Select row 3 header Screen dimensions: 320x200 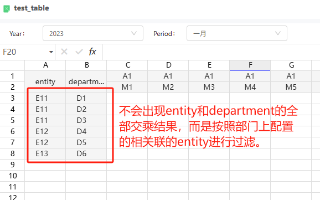[12, 98]
